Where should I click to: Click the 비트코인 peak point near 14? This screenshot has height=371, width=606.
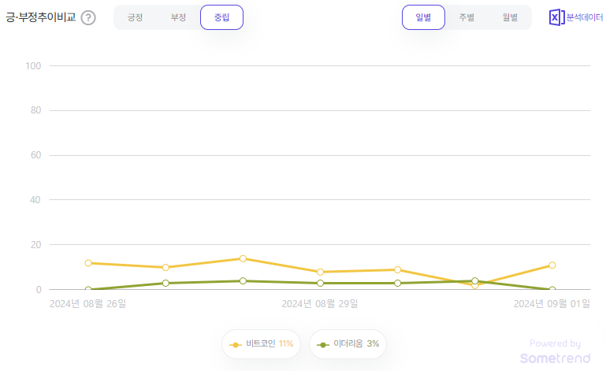click(x=243, y=258)
